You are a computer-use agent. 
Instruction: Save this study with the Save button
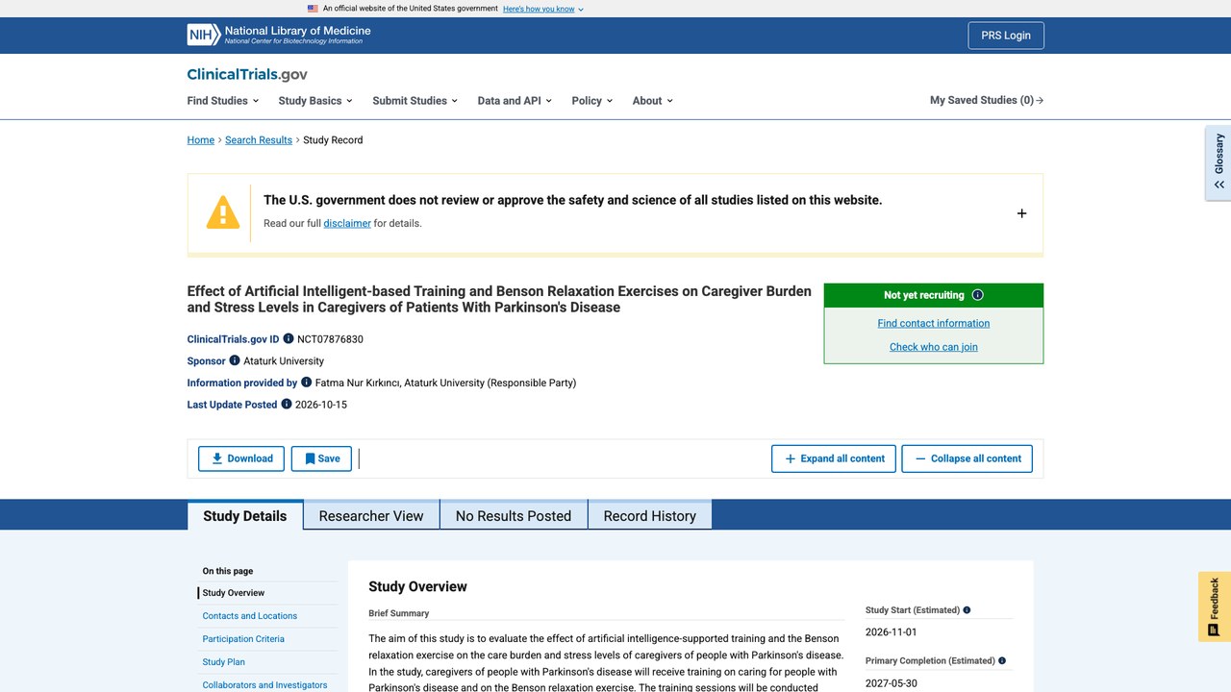(x=321, y=458)
